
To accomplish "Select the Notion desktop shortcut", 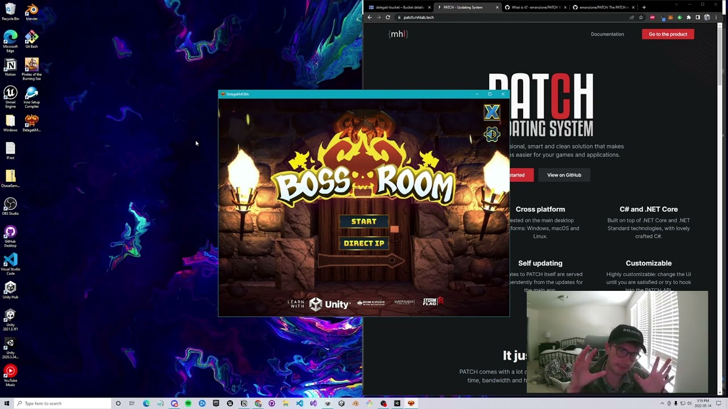I will tap(10, 67).
